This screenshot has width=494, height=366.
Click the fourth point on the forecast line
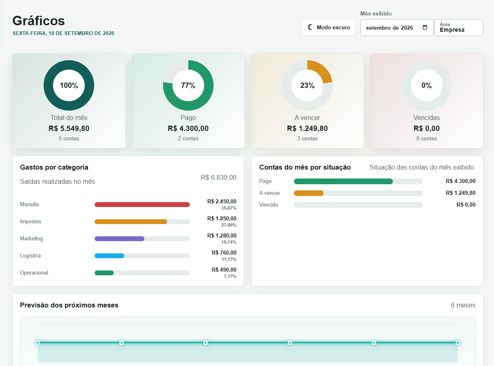[x=290, y=343]
